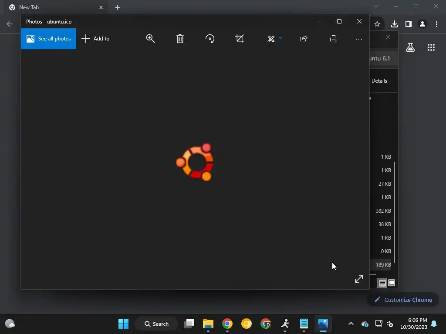Open weather widget on taskbar

10,324
